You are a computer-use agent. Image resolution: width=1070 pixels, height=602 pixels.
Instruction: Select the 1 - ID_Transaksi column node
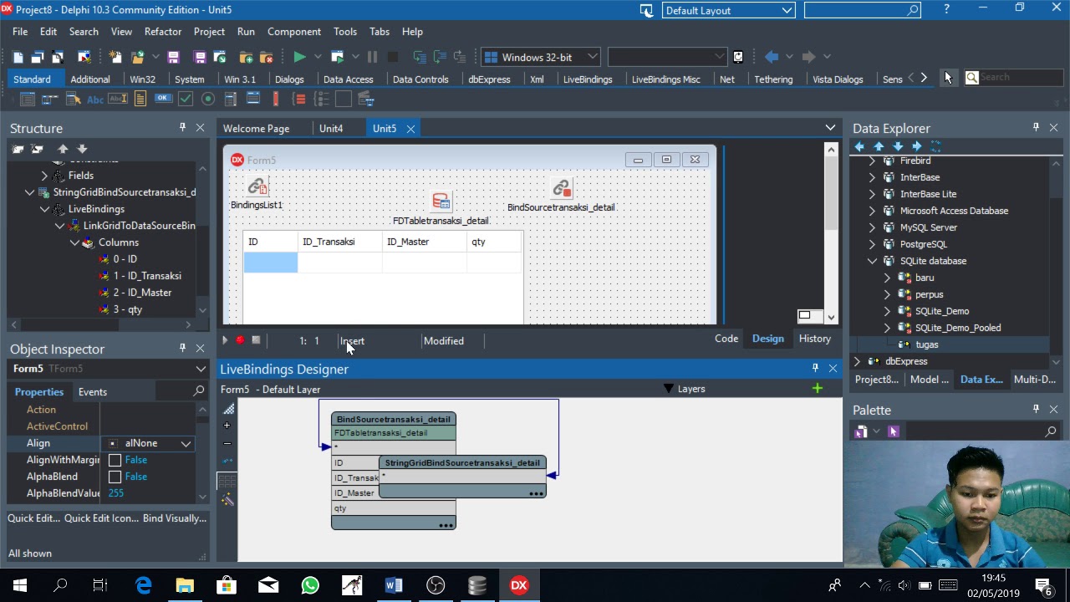tap(147, 276)
